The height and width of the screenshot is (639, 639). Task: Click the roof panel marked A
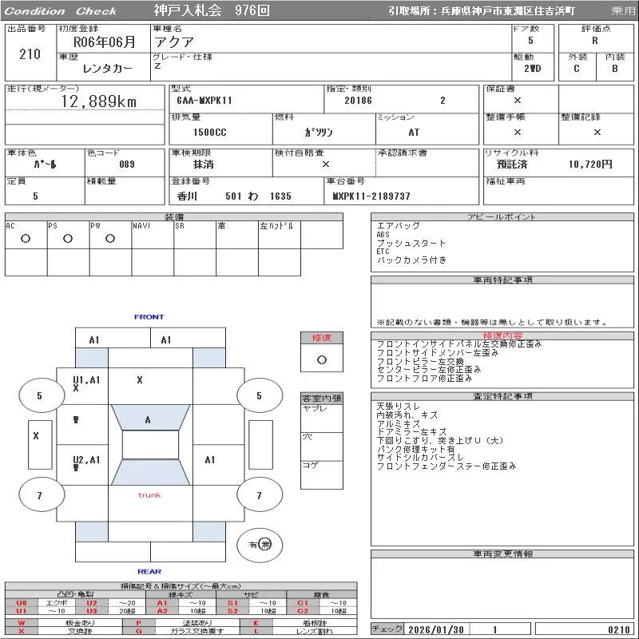tap(148, 420)
